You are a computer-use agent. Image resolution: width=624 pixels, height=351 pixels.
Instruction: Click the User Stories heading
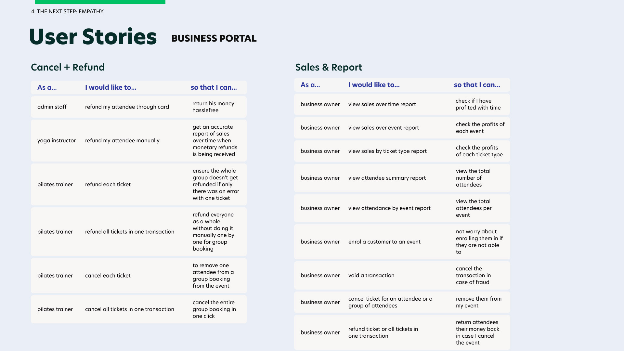(x=93, y=36)
